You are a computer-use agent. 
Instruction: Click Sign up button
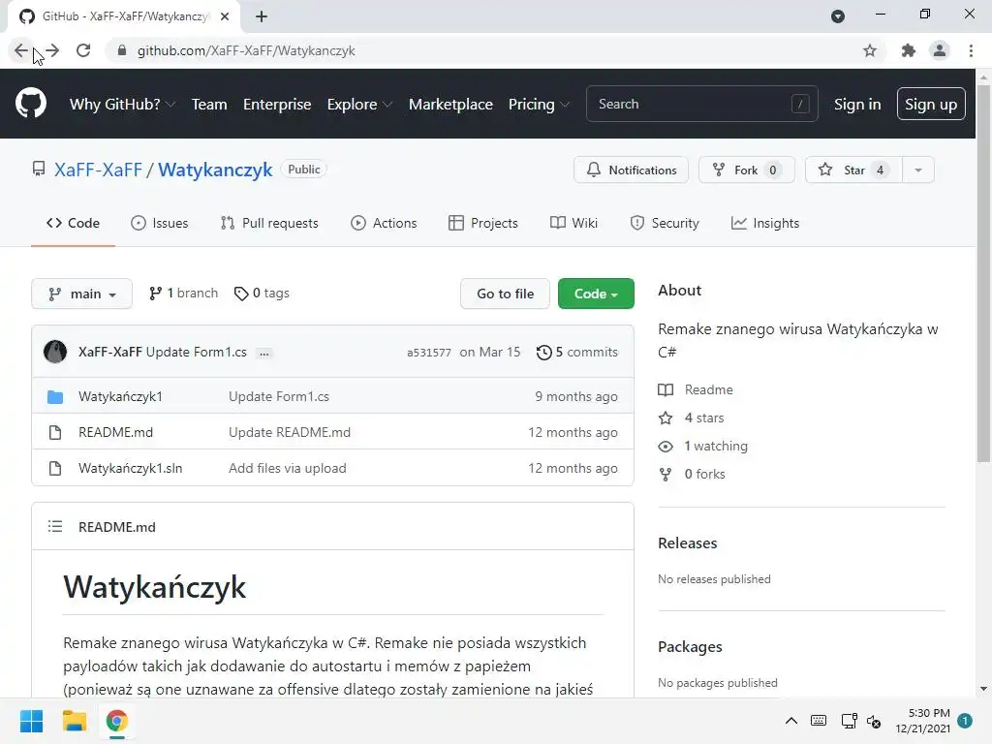coord(931,104)
